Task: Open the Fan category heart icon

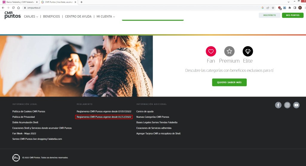Action: [x=211, y=51]
